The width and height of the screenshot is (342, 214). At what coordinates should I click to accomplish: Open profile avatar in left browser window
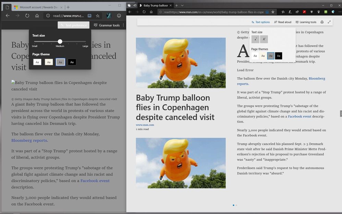(109, 15)
